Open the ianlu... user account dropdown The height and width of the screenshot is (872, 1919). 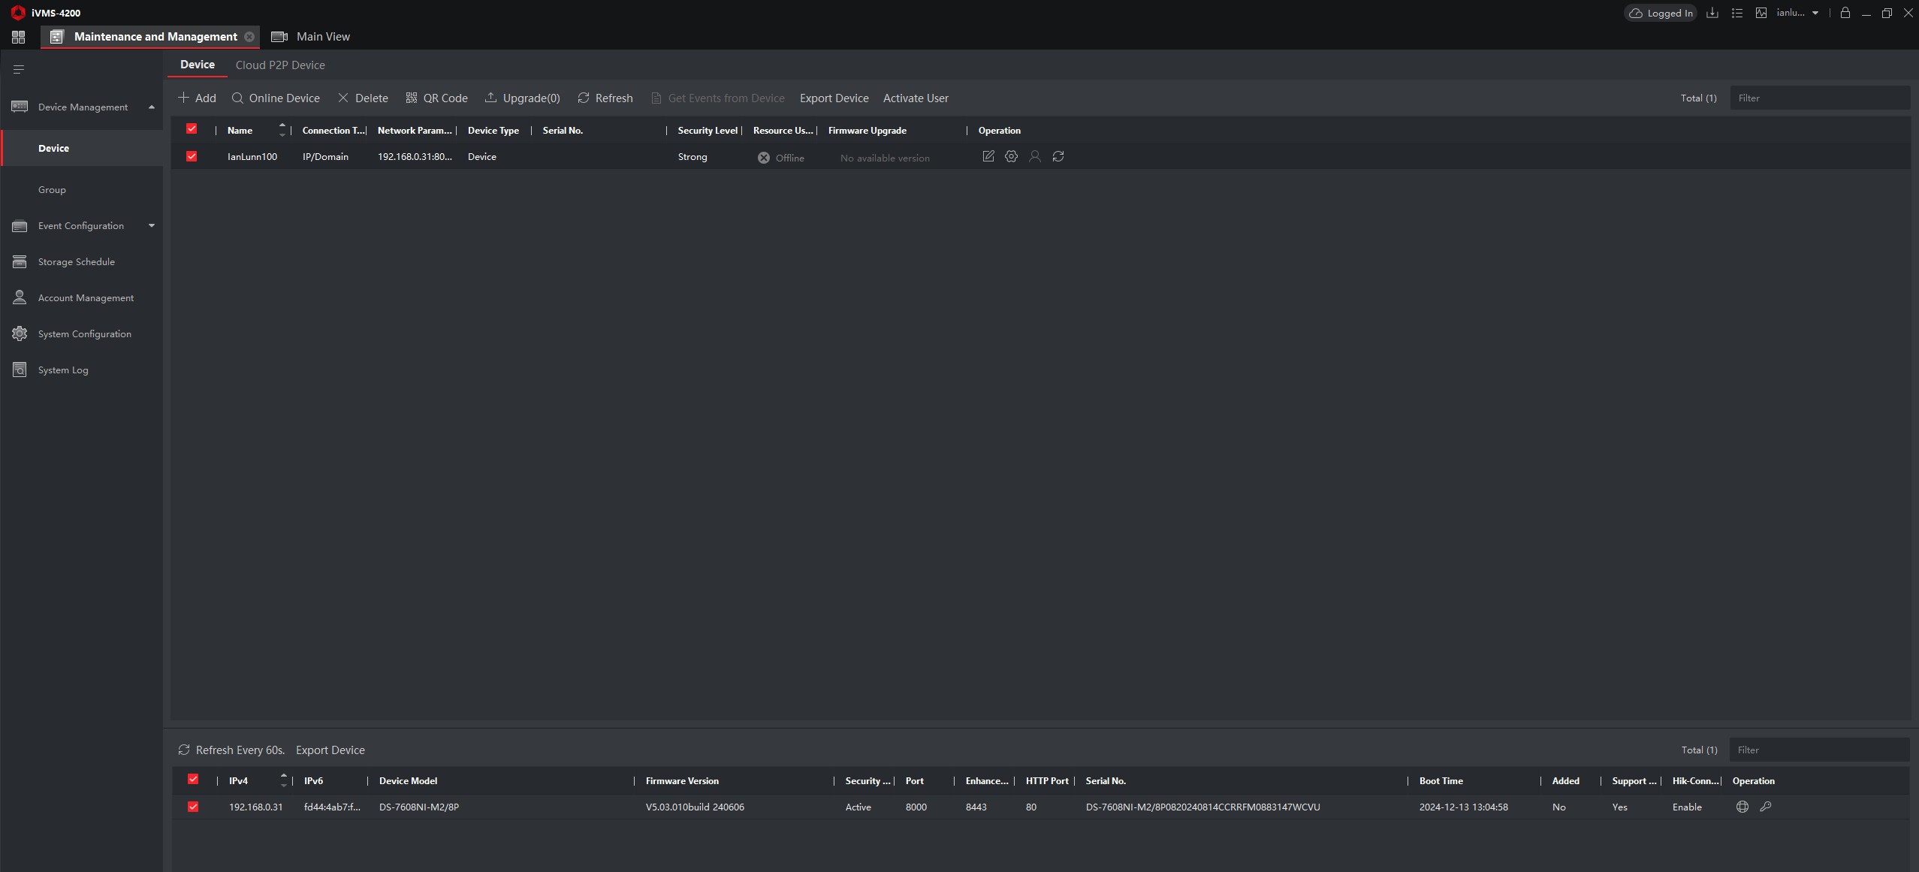coord(1797,13)
